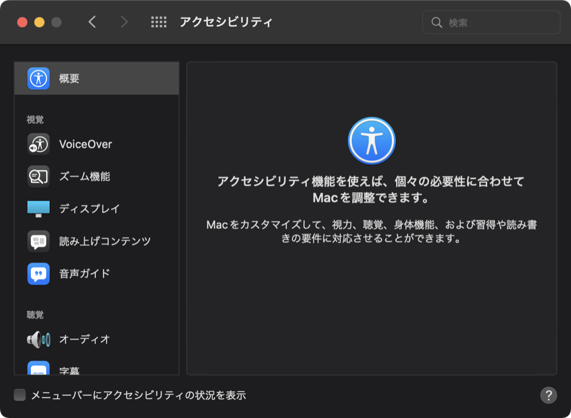Open 読み上げコンテンツ speech bubble icon
571x418 pixels.
click(x=38, y=241)
